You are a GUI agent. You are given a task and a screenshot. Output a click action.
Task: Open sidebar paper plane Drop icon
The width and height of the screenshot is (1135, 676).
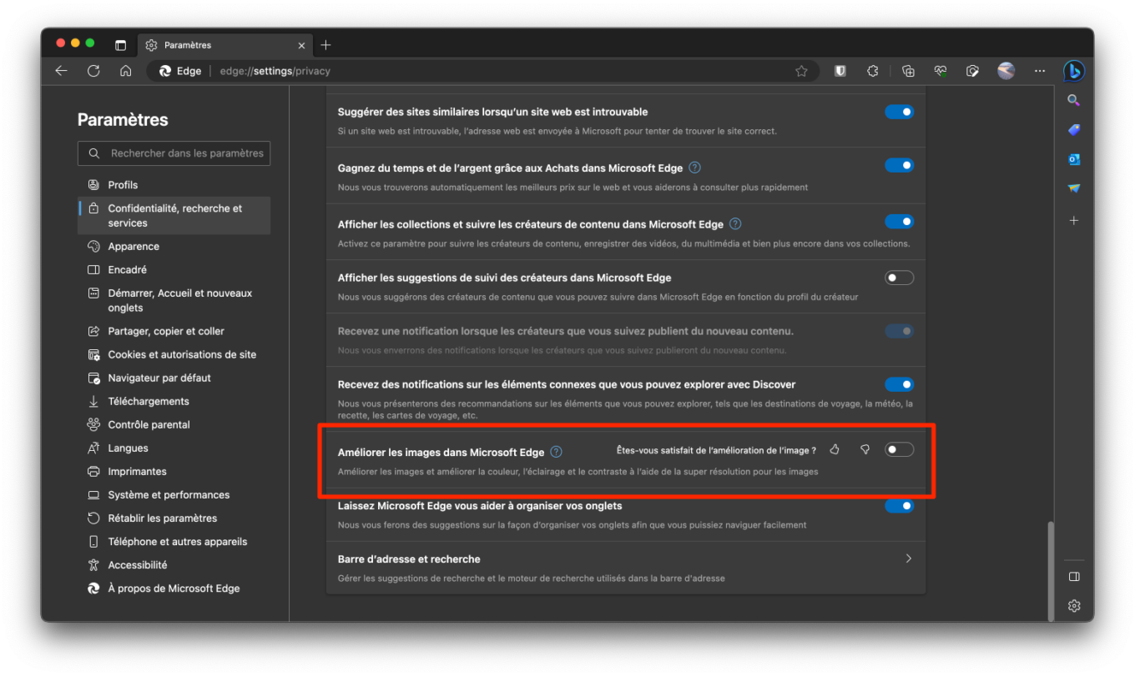pos(1074,189)
